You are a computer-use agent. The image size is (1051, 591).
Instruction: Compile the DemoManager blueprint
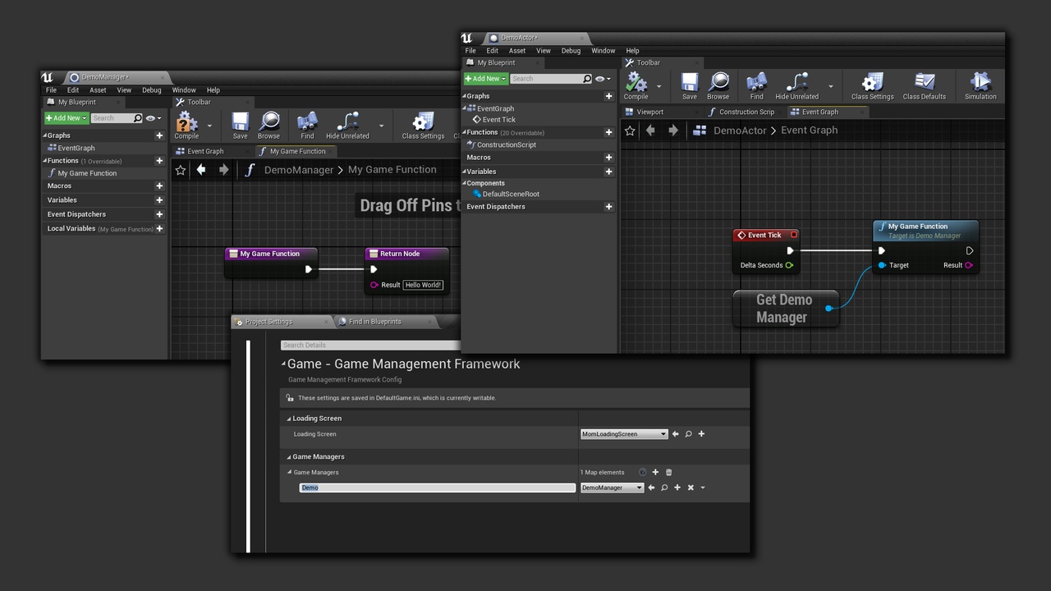point(186,126)
